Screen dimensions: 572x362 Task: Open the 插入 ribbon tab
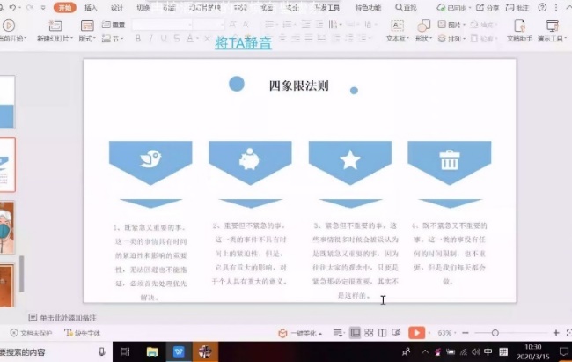(91, 7)
